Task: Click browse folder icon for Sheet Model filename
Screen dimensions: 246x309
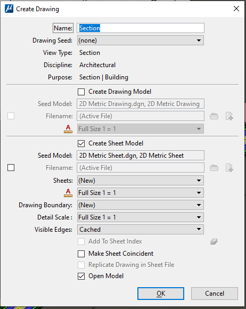Action: (214, 168)
